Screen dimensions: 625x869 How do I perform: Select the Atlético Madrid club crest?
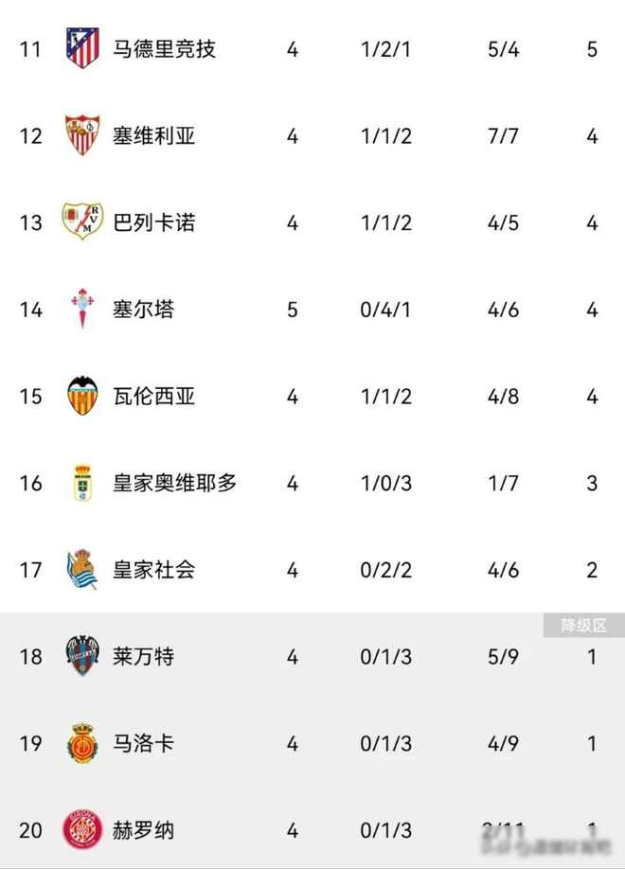pos(84,49)
